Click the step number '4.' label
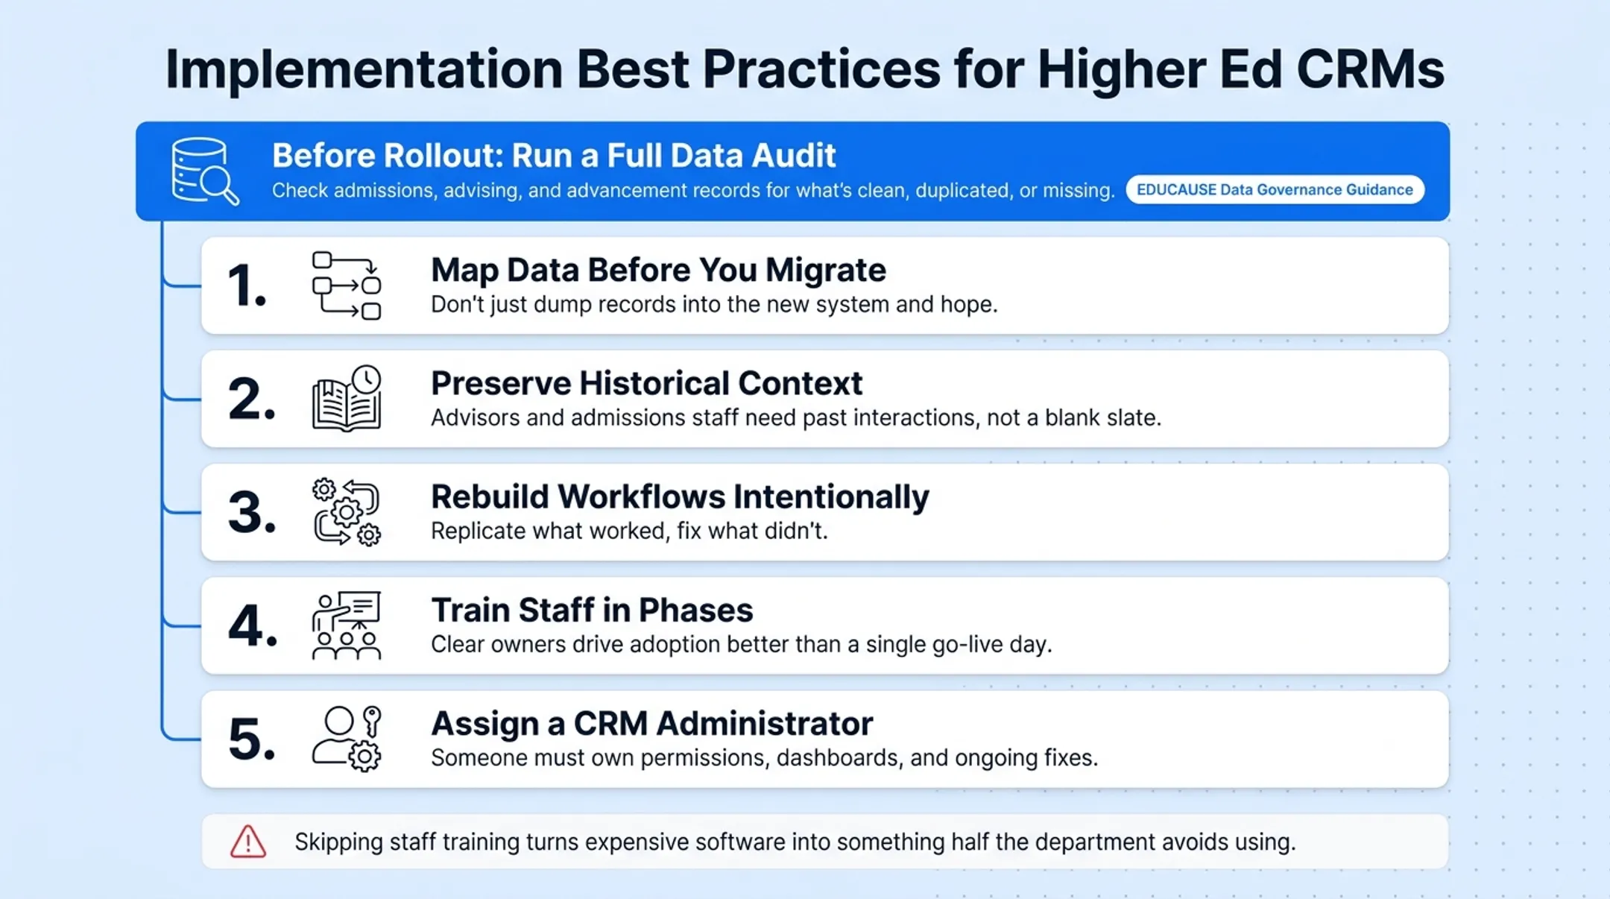The height and width of the screenshot is (899, 1610). 253,626
